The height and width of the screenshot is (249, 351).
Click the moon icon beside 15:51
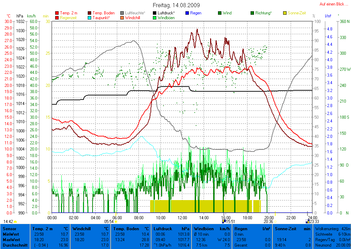point(224,222)
